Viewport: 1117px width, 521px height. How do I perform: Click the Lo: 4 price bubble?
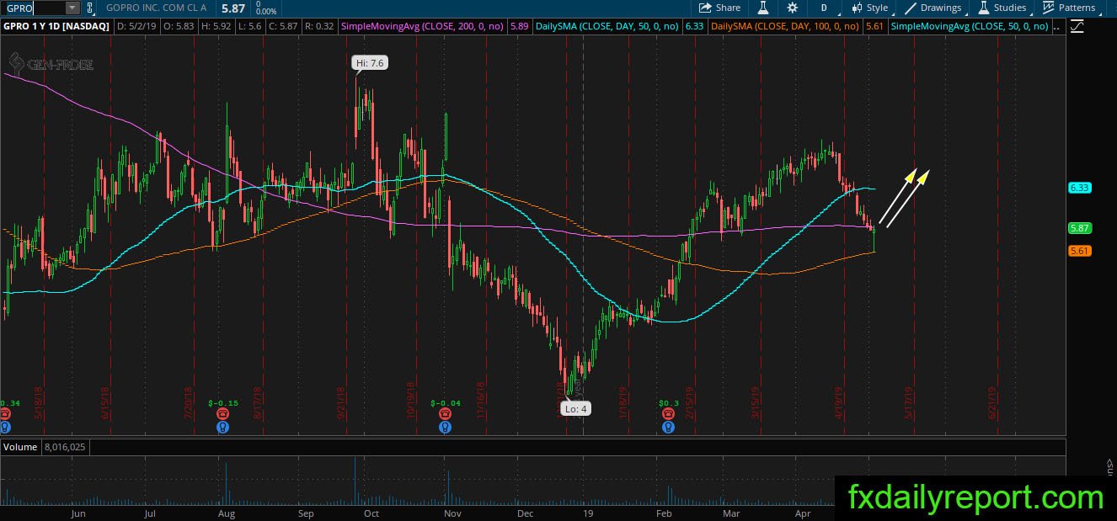tap(577, 409)
